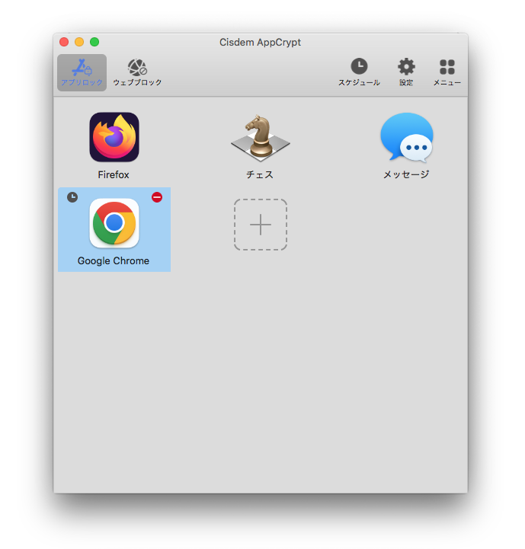The image size is (525, 549).
Task: Maximize the window with green button
Action: [x=94, y=42]
